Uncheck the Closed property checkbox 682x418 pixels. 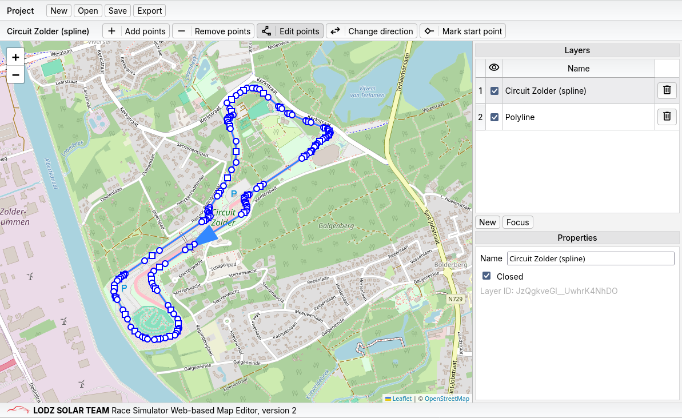(486, 276)
